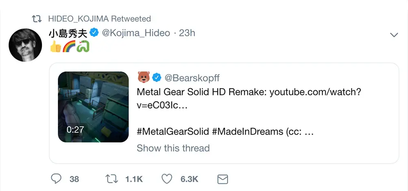Viewport: 408px width, 191px height.
Task: Open the tweet options chevron menu
Action: (394, 35)
